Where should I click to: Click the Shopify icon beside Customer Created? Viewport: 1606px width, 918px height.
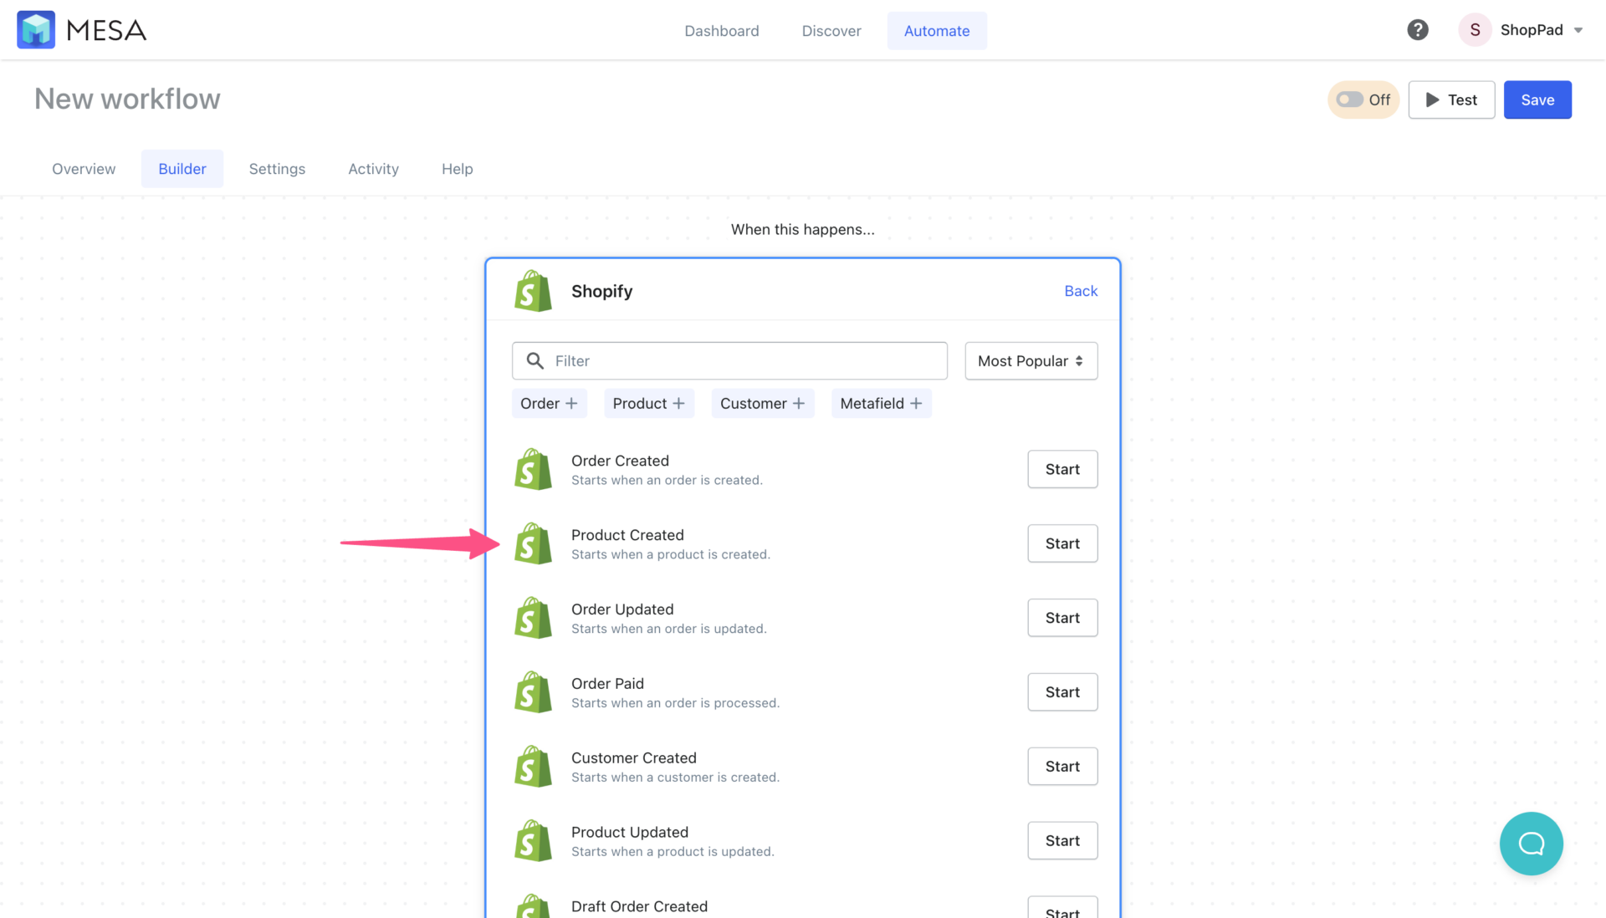click(x=533, y=766)
